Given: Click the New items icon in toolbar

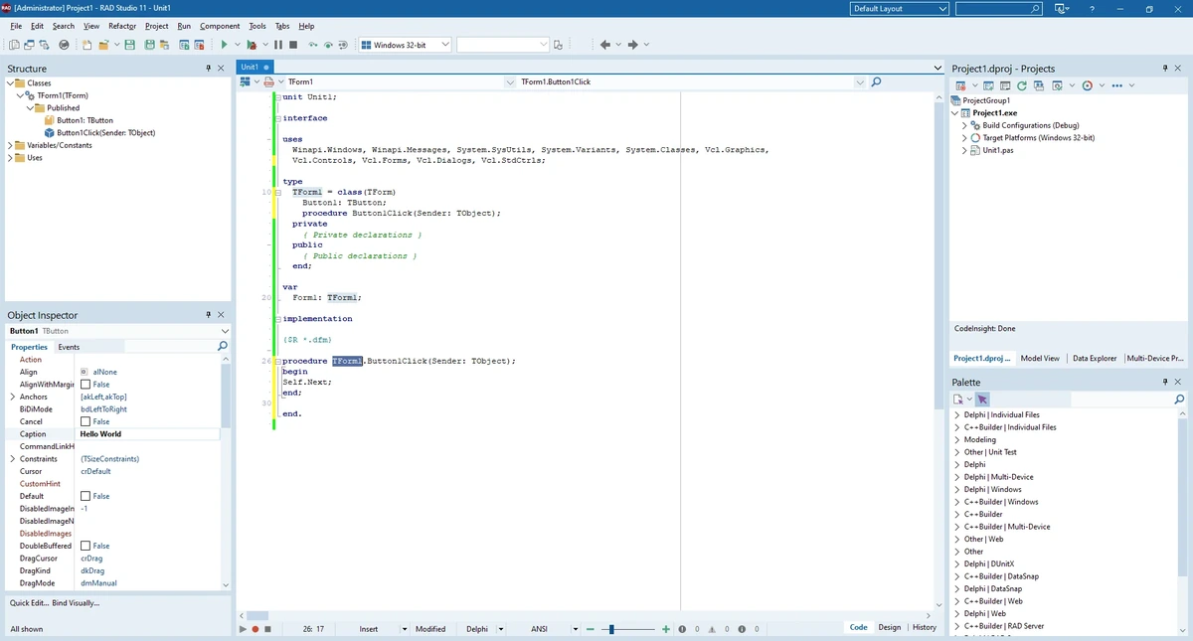Looking at the screenshot, I should coord(87,45).
